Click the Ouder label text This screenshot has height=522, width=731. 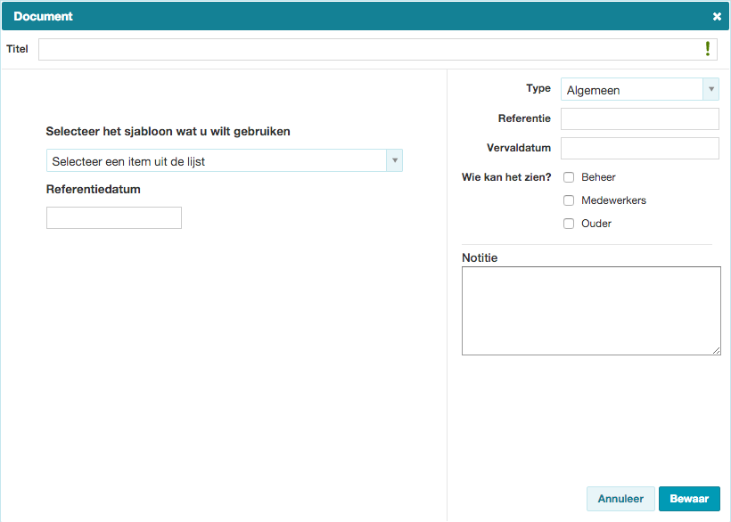[595, 224]
